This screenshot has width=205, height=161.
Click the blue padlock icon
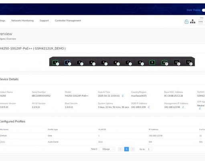pyautogui.click(x=187, y=21)
